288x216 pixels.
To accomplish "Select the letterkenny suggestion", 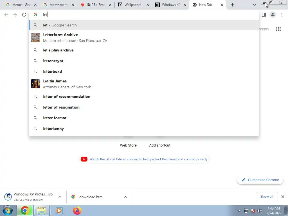I will pyautogui.click(x=144, y=129).
